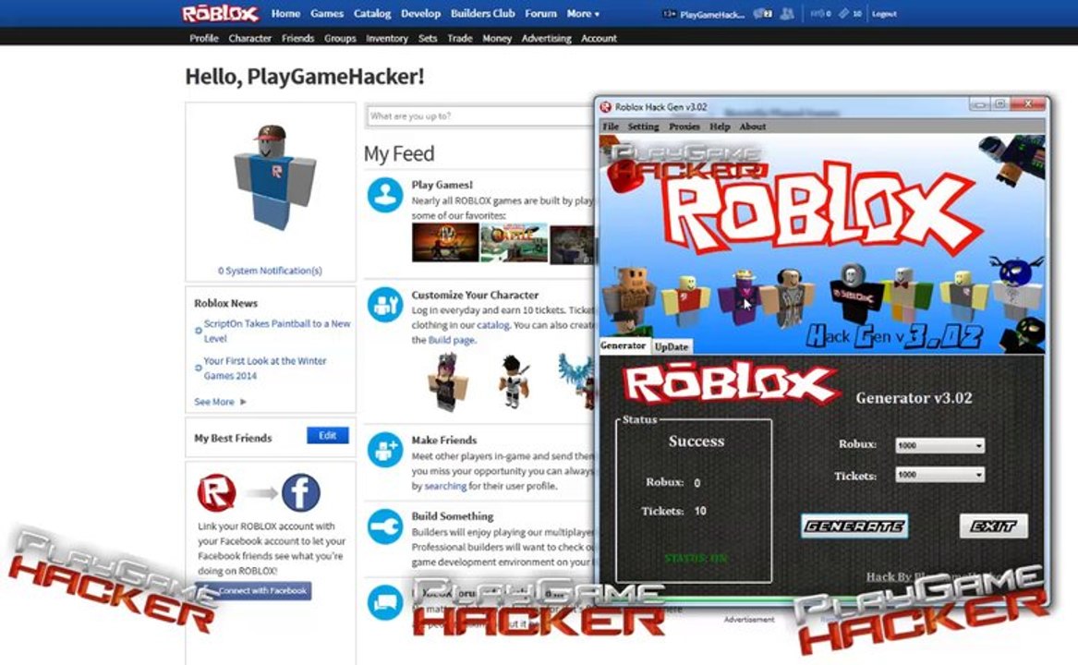Open Catalog in the top navigation
The height and width of the screenshot is (665, 1078).
(x=372, y=14)
